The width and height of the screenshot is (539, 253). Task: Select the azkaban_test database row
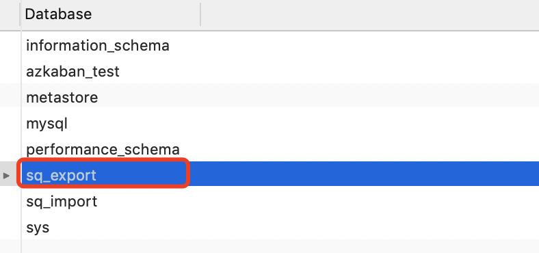[x=280, y=71]
